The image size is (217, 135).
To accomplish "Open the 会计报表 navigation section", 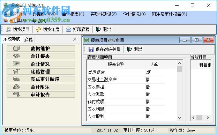I will pyautogui.click(x=41, y=56).
